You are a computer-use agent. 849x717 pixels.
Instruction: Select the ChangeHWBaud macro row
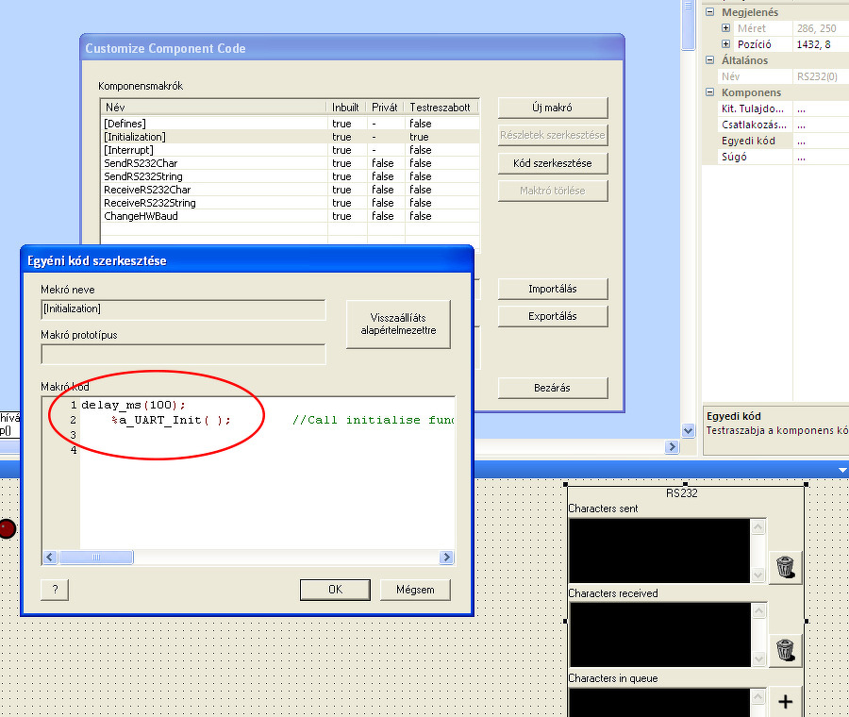click(x=291, y=216)
